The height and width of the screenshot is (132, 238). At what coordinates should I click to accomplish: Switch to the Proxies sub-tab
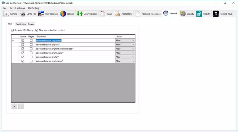pyautogui.click(x=31, y=24)
